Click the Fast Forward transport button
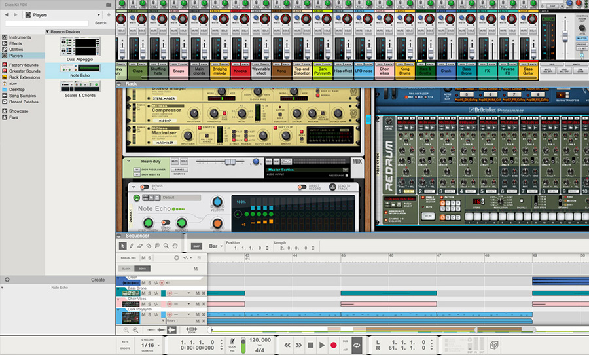Screen dimensions: 589x355 (298, 345)
